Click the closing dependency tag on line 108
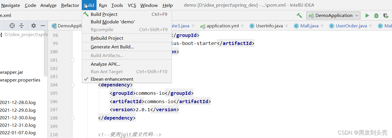The width and height of the screenshot is (392, 138). tap(117, 118)
